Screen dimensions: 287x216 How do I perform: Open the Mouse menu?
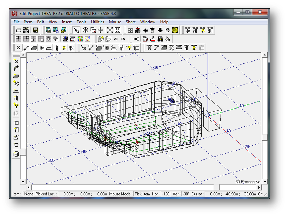pos(115,22)
